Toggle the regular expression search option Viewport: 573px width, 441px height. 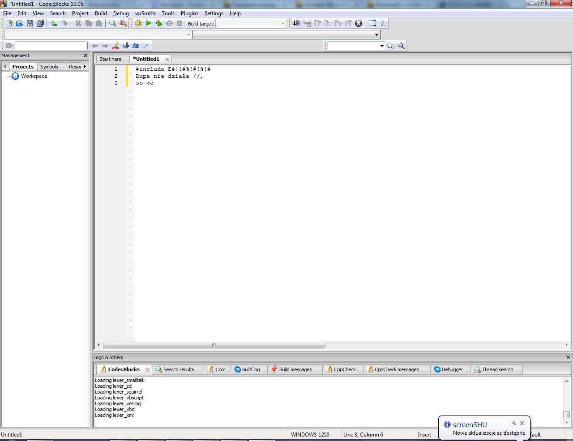click(146, 46)
